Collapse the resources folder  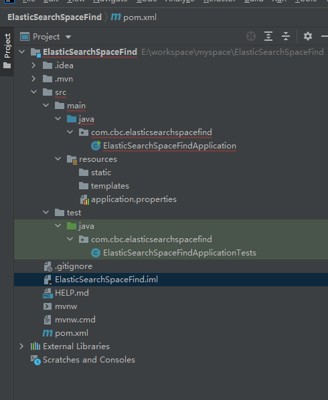[58, 159]
